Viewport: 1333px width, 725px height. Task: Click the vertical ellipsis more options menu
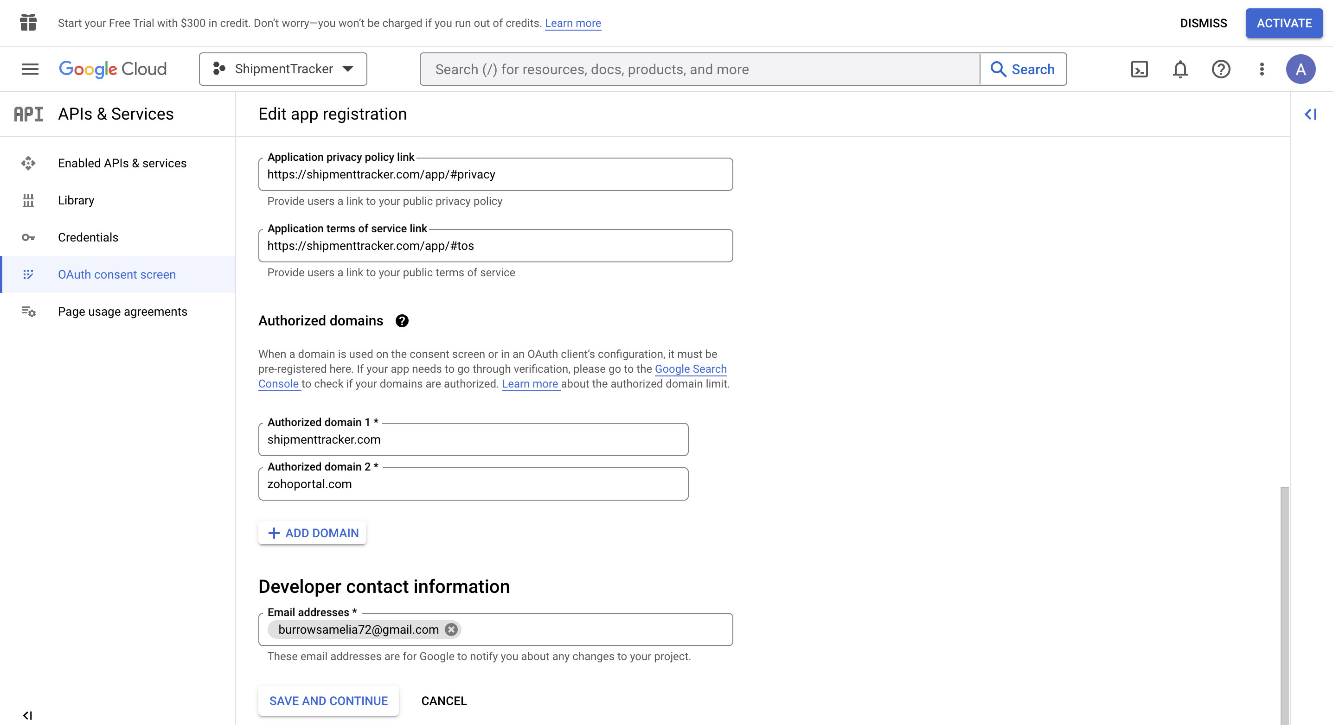1262,69
